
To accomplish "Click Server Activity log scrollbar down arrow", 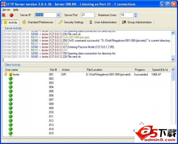I will (x=173, y=59).
